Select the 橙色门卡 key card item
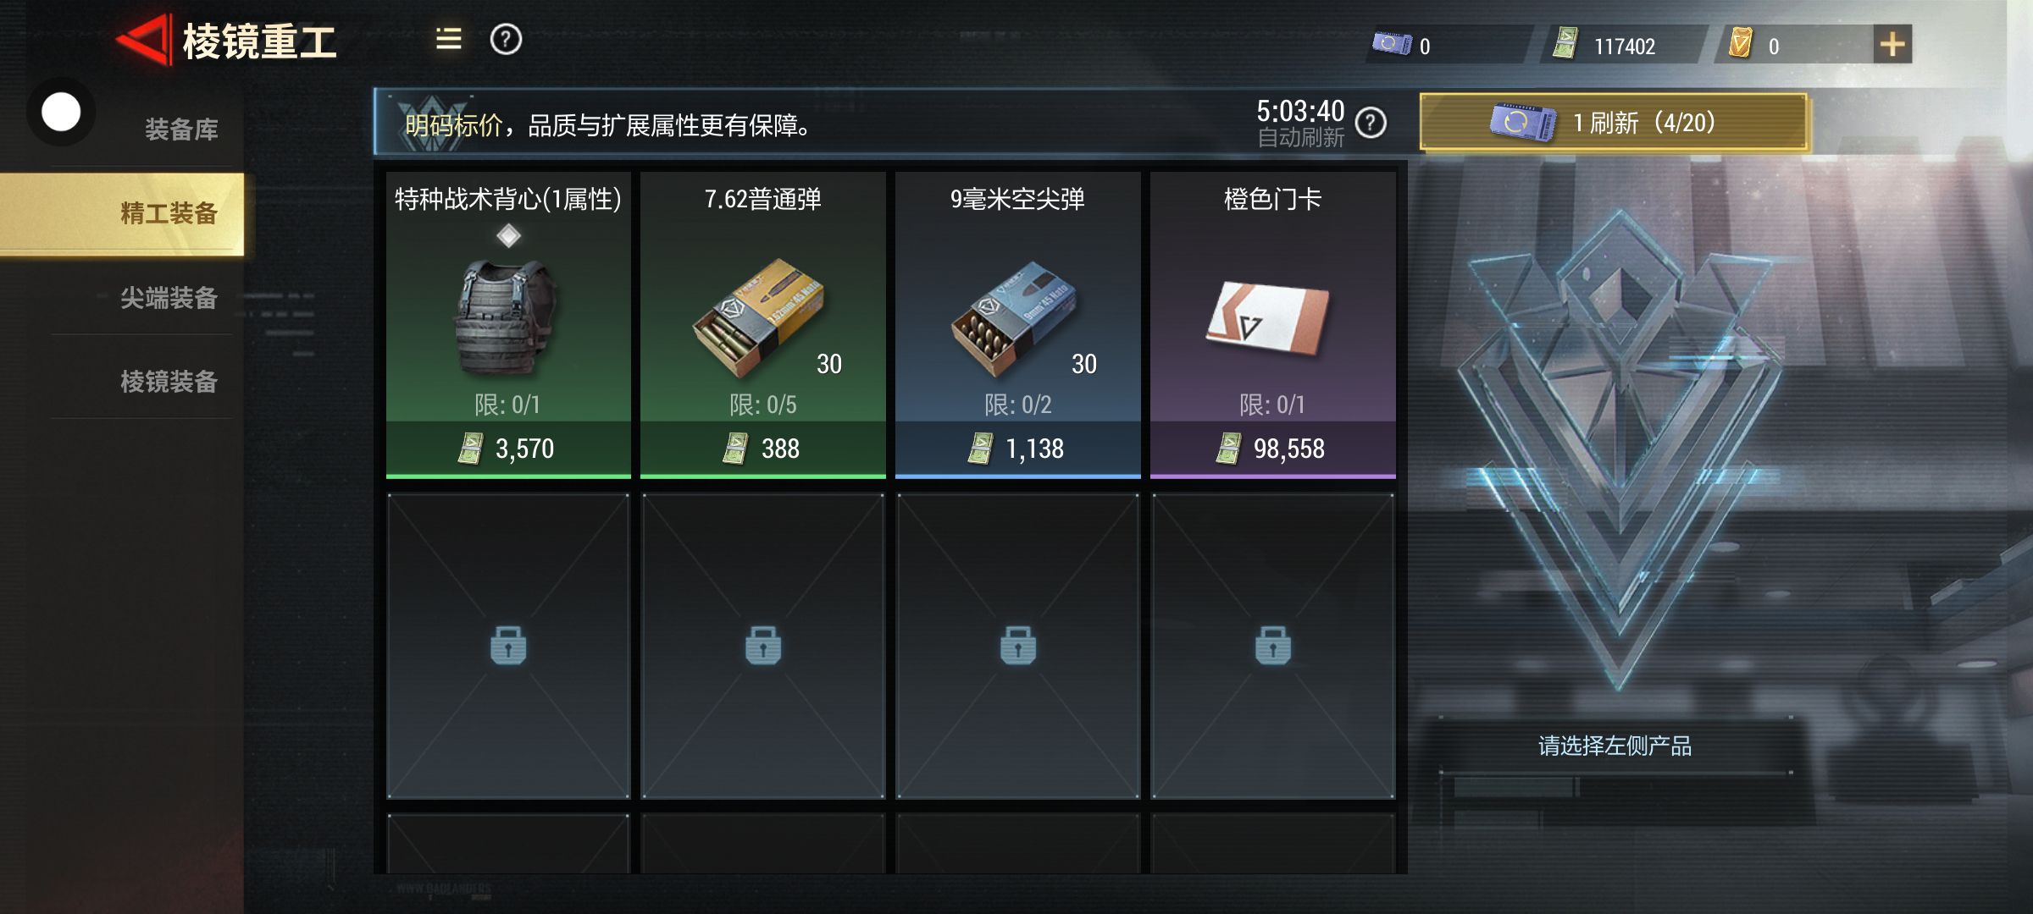2033x914 pixels. [x=1273, y=325]
